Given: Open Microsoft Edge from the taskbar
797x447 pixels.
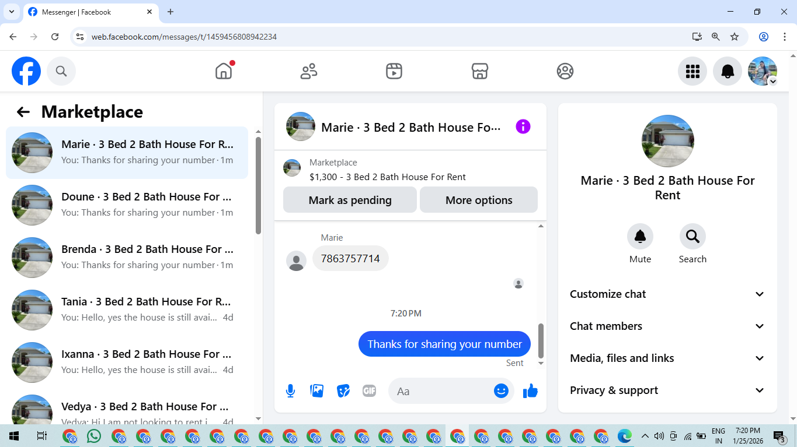Looking at the screenshot, I should pyautogui.click(x=625, y=436).
